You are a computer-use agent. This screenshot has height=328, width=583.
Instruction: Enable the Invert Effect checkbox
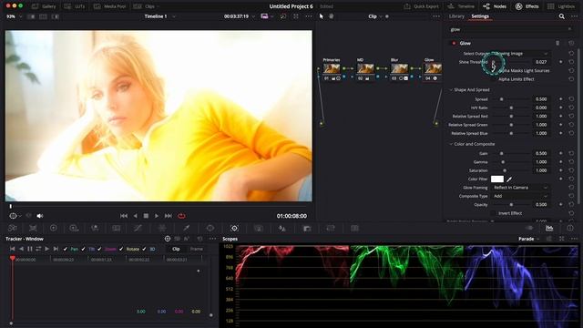(494, 213)
